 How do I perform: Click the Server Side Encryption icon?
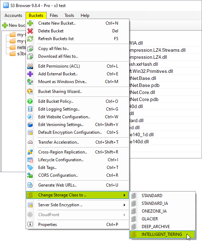30,205
